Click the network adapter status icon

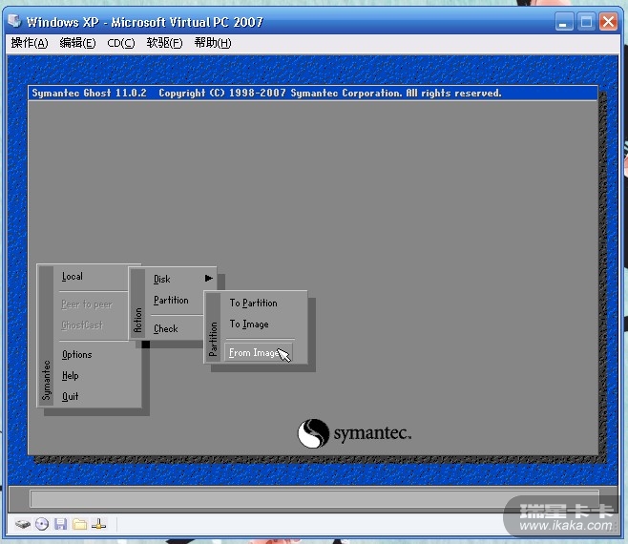tap(99, 524)
